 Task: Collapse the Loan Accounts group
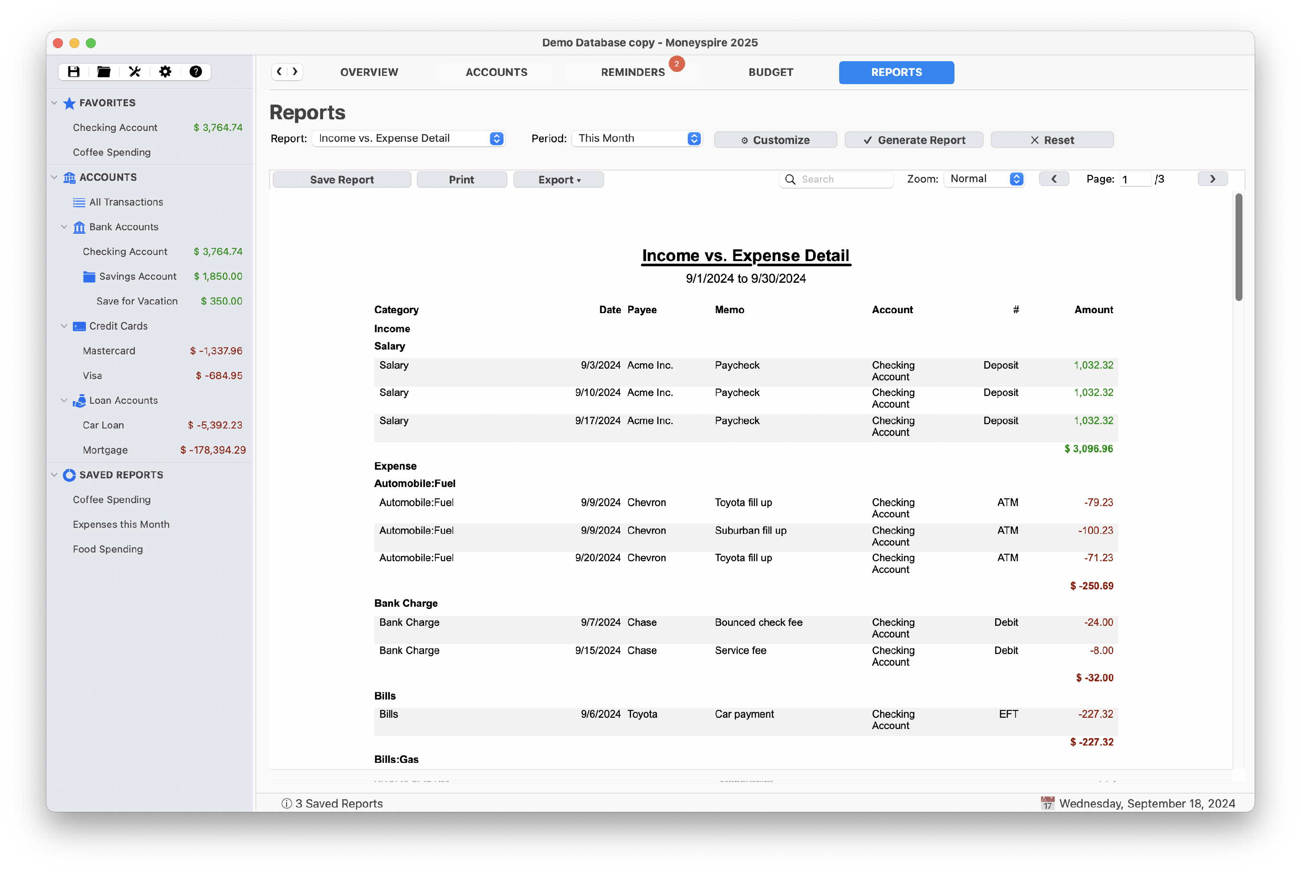coord(64,401)
